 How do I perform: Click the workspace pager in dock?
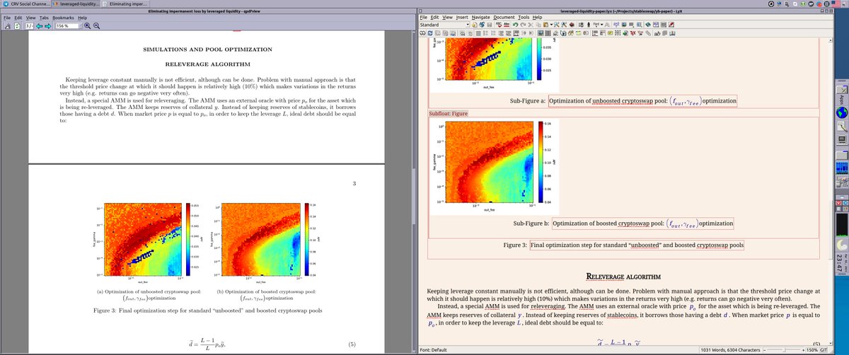point(841,168)
